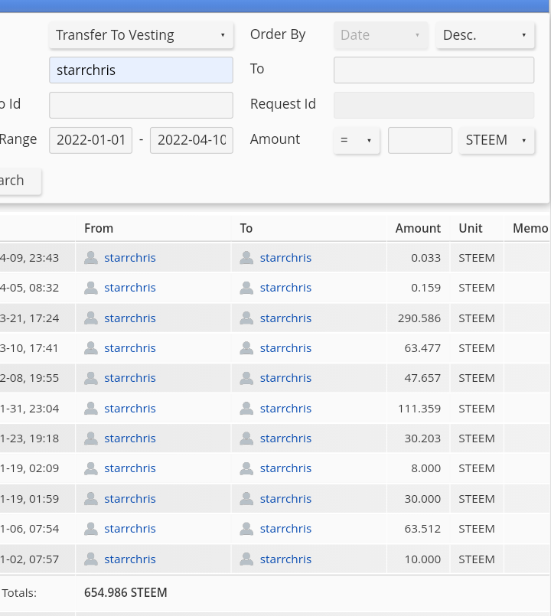Click To user avatar icon in 63.512 row
Viewport: 551px width, 616px height.
246,529
